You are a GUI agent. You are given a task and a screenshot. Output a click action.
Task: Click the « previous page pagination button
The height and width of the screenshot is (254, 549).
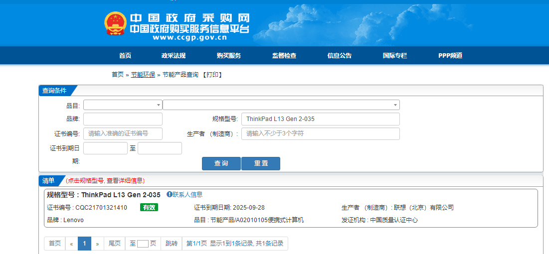click(x=71, y=244)
